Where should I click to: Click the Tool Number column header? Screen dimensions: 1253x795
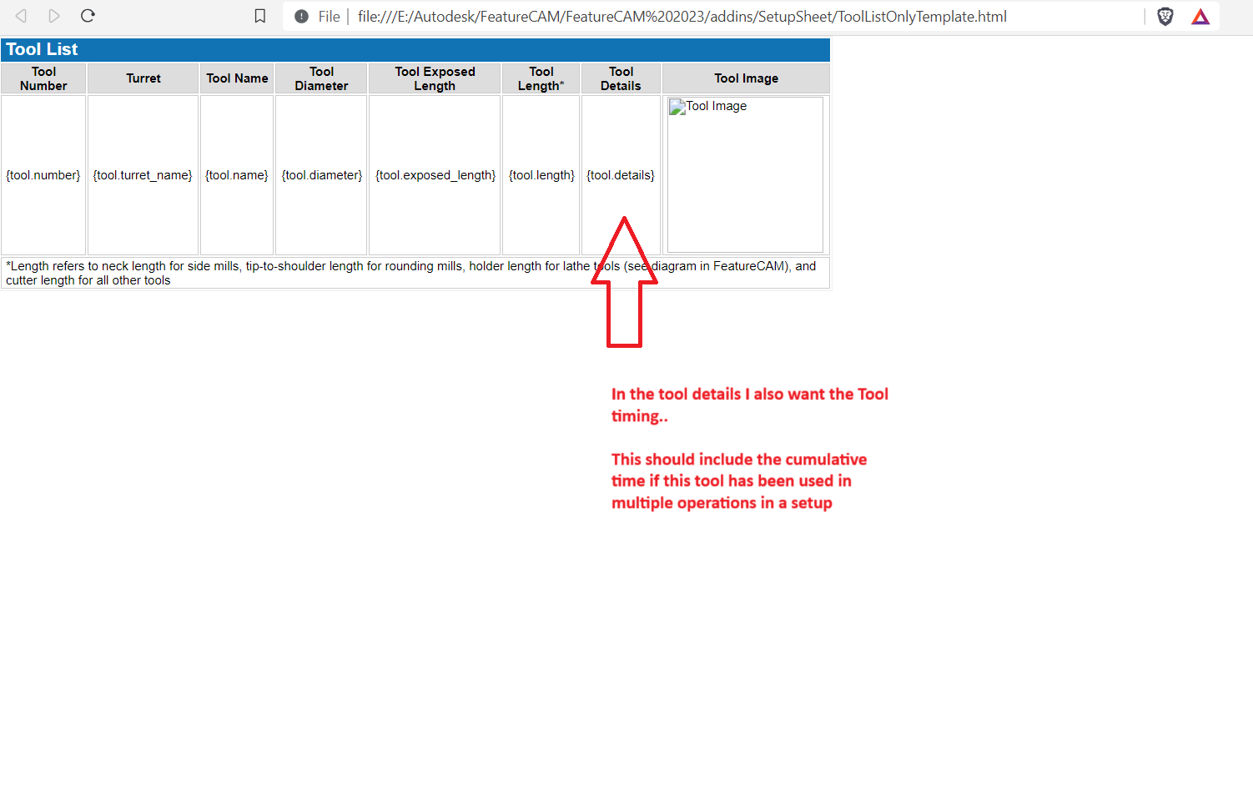[43, 78]
